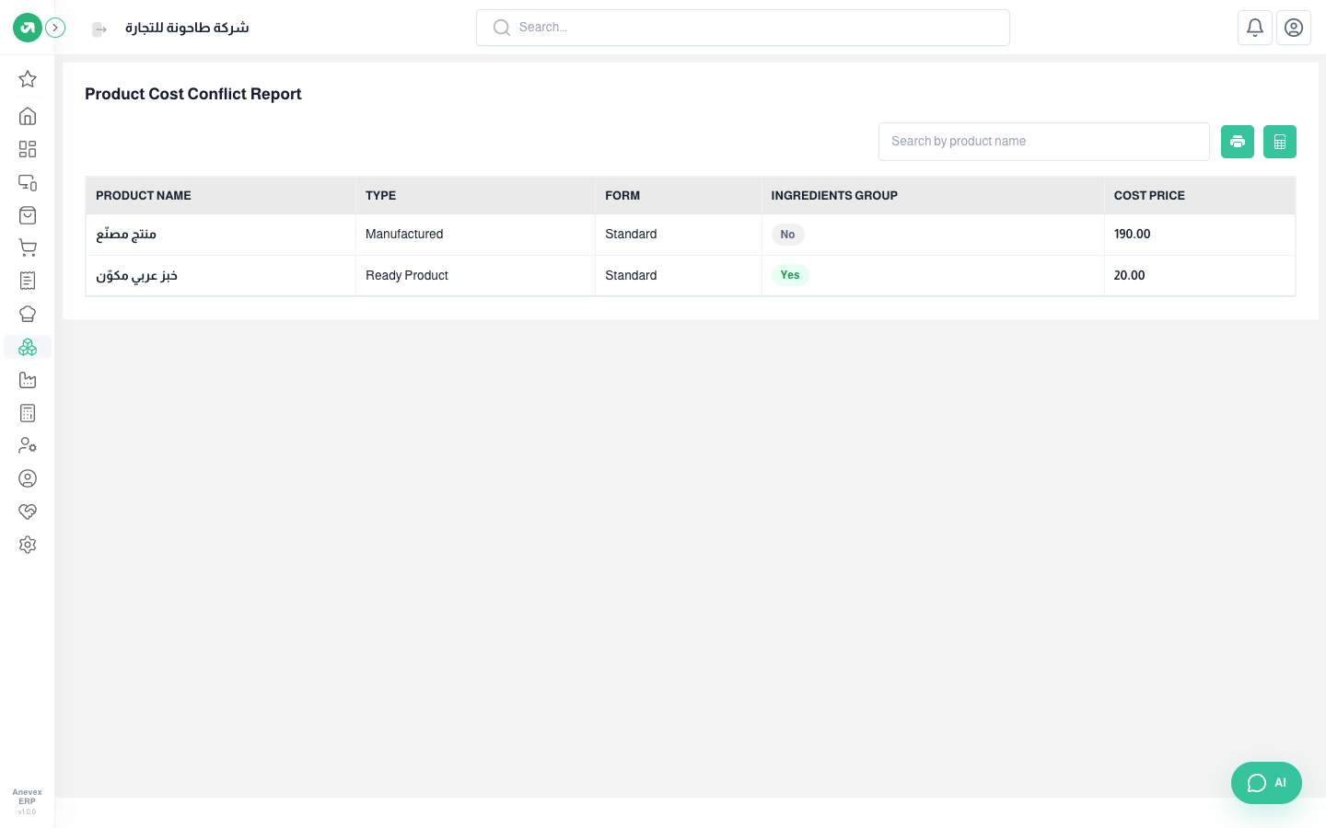Click the Yes ingredients group badge
Screen dimensions: 1326x828
[x=790, y=275]
